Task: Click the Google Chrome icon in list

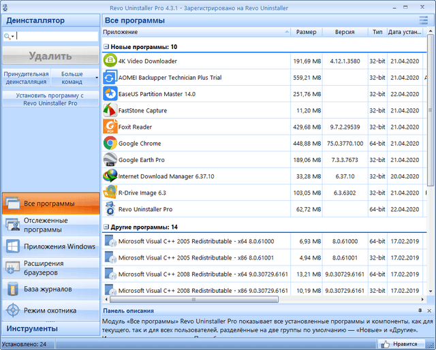Action: [x=110, y=143]
